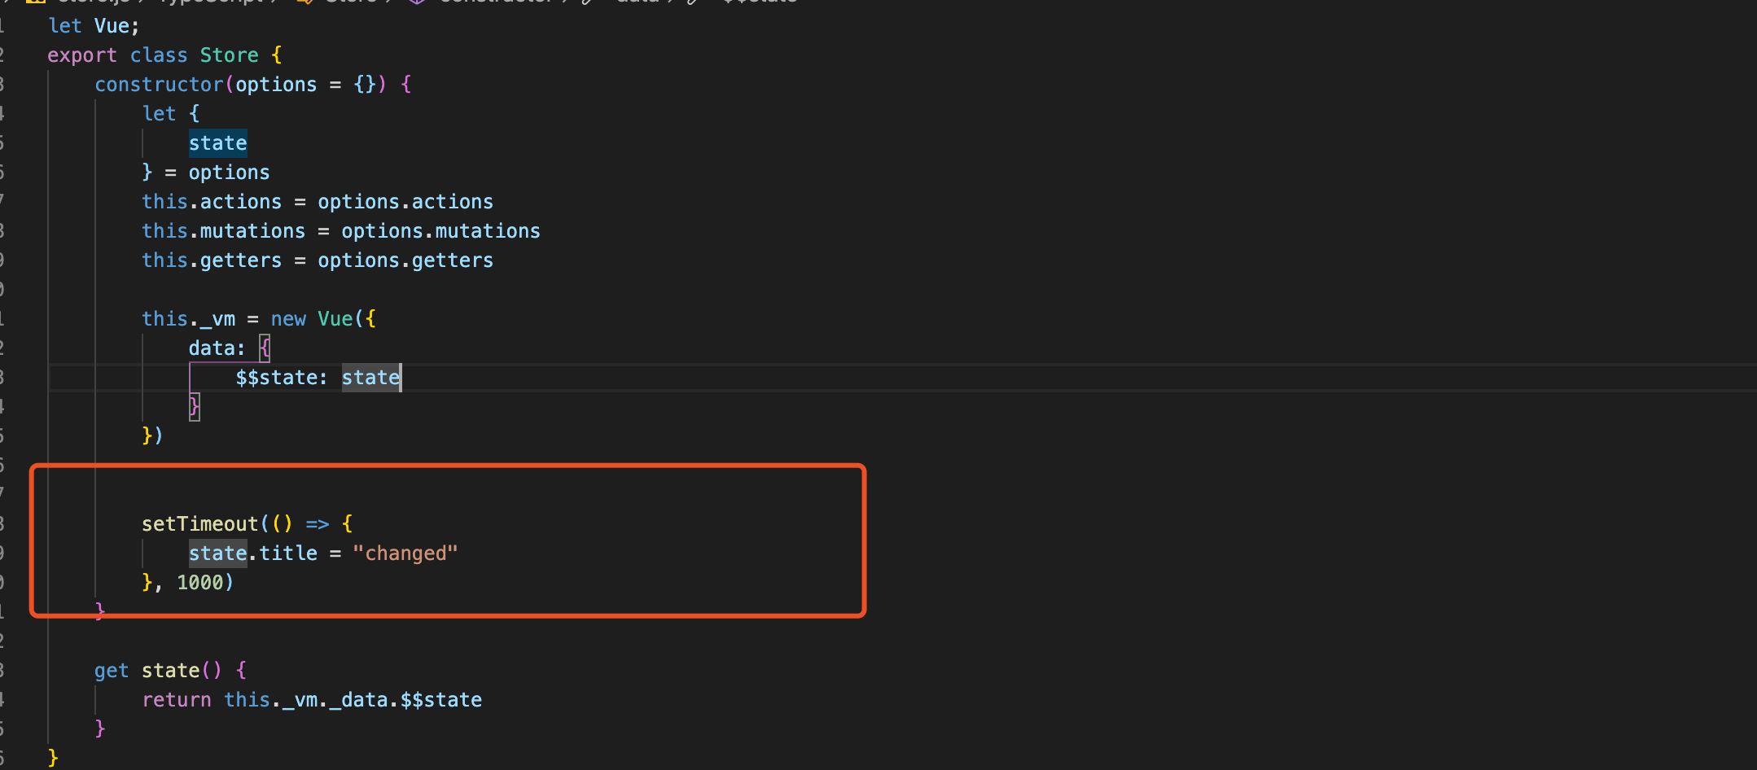Select highlighted state inside the let destructuring
Viewport: 1757px width, 770px height.
[217, 143]
